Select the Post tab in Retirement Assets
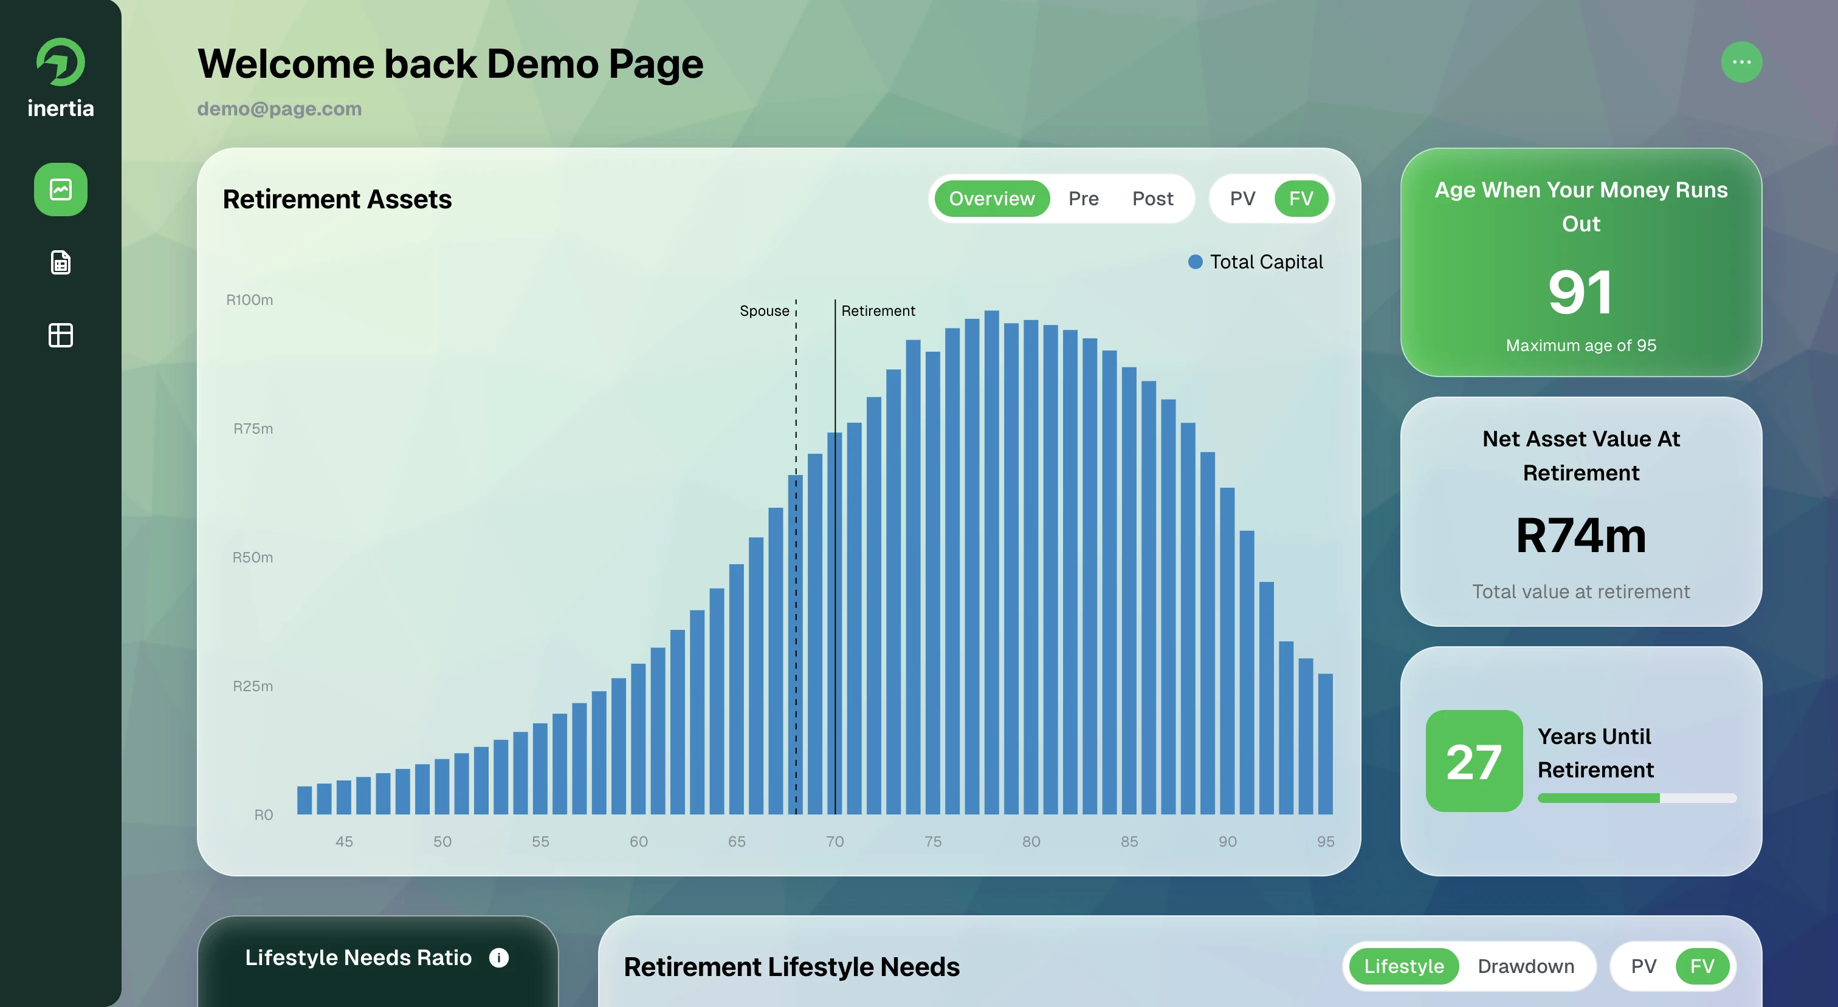This screenshot has height=1007, width=1838. click(x=1152, y=199)
